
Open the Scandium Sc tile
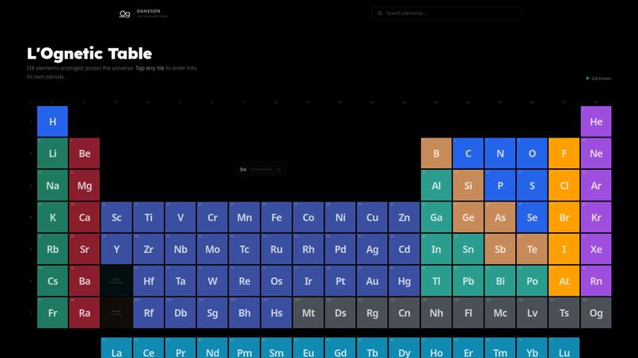116,217
